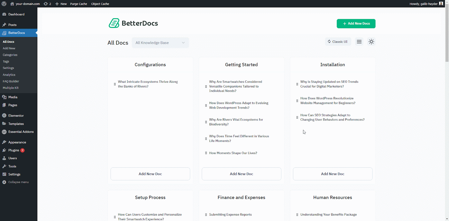Open 'Why is Staying Updated on SEO' doc
Screen dimensions: 449x221
(x=329, y=84)
